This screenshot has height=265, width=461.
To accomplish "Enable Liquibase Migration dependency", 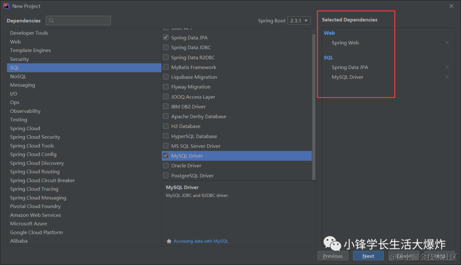I will tap(166, 77).
